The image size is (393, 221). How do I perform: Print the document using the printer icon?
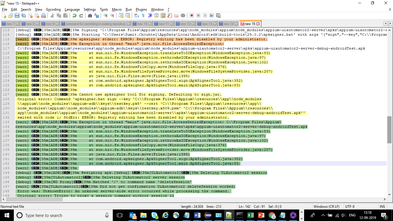[x=43, y=16]
